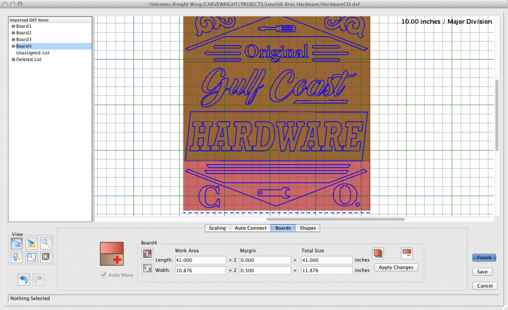Switch to the Shapes tab

308,228
